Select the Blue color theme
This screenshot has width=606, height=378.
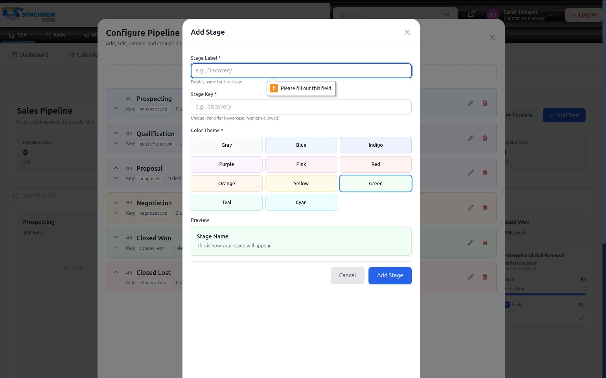click(x=301, y=145)
